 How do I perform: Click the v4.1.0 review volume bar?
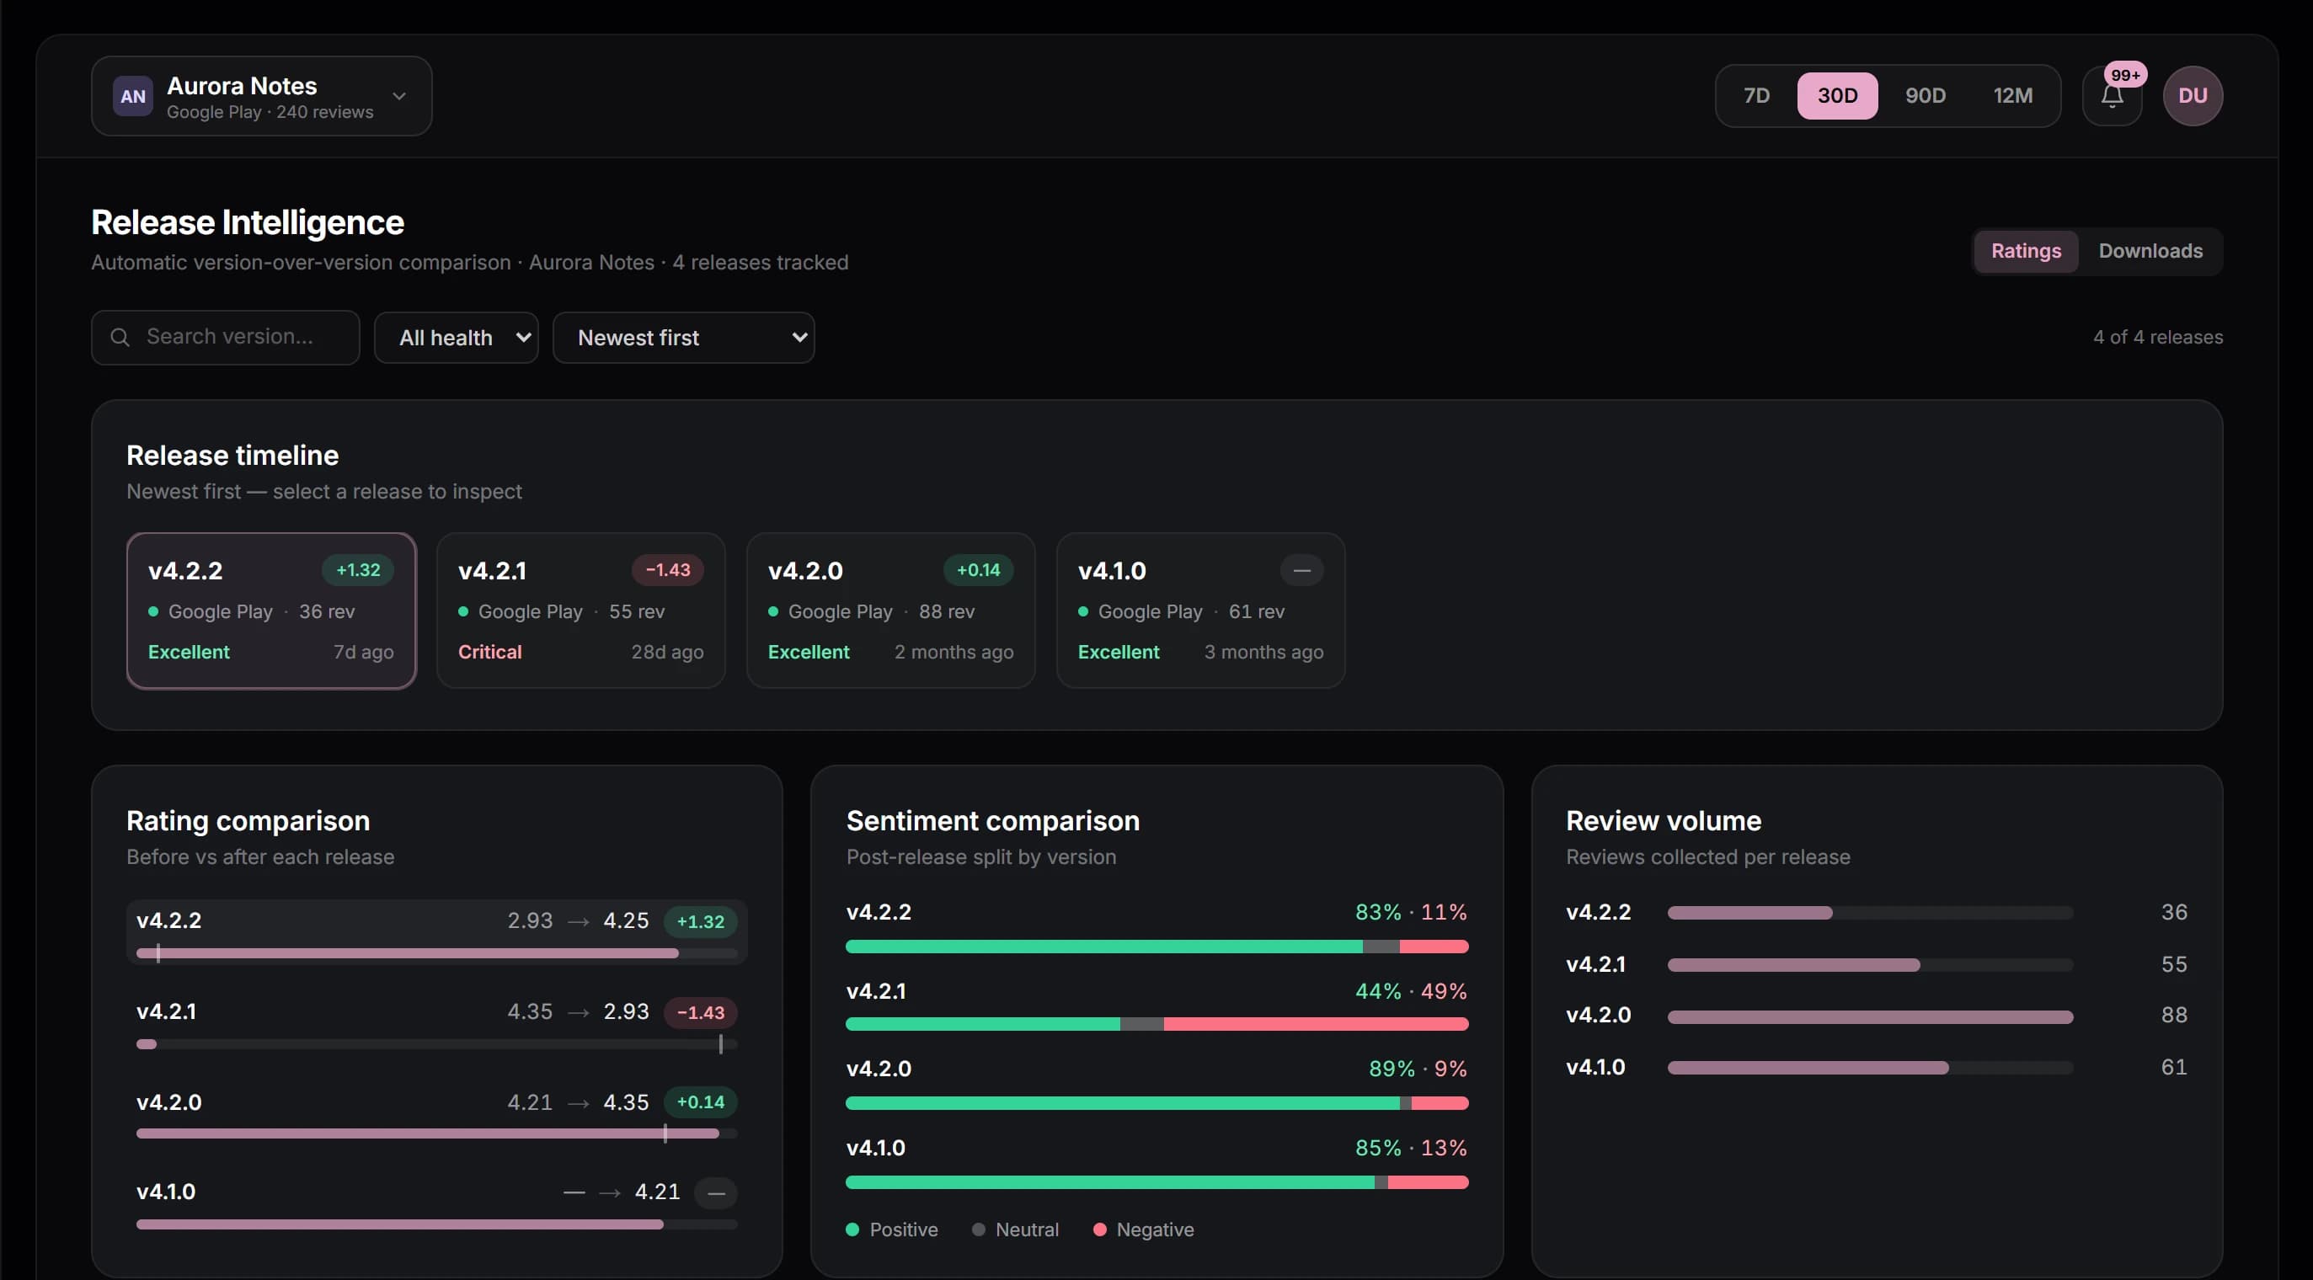(1870, 1068)
